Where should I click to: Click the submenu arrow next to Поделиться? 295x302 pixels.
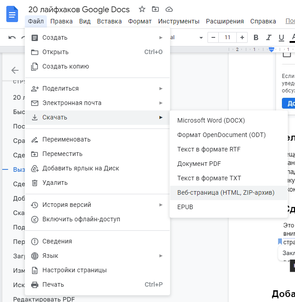coord(161,88)
